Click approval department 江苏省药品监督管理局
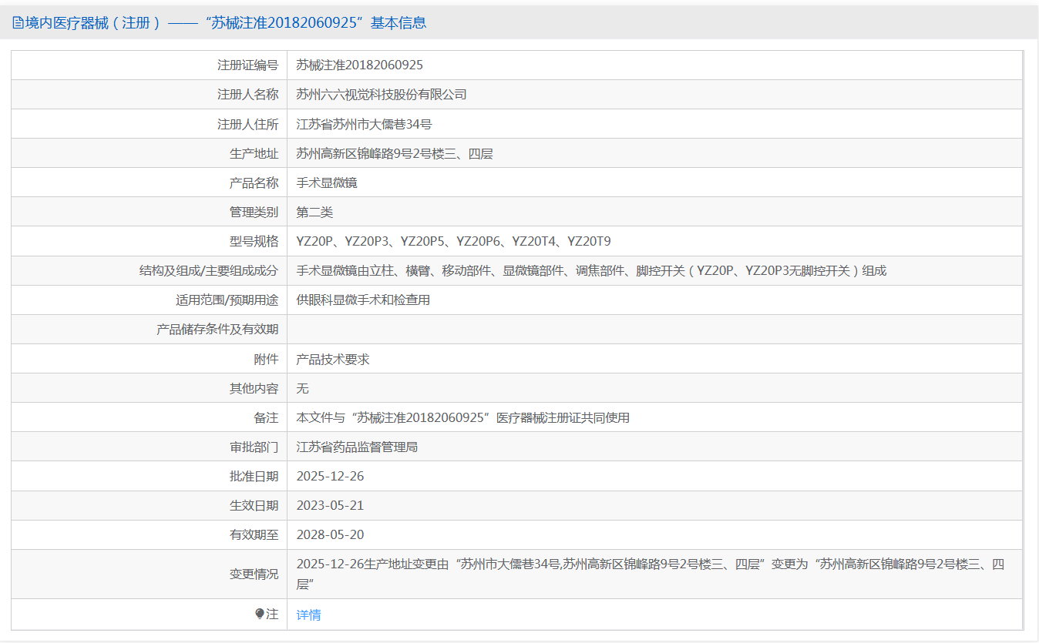 [357, 447]
